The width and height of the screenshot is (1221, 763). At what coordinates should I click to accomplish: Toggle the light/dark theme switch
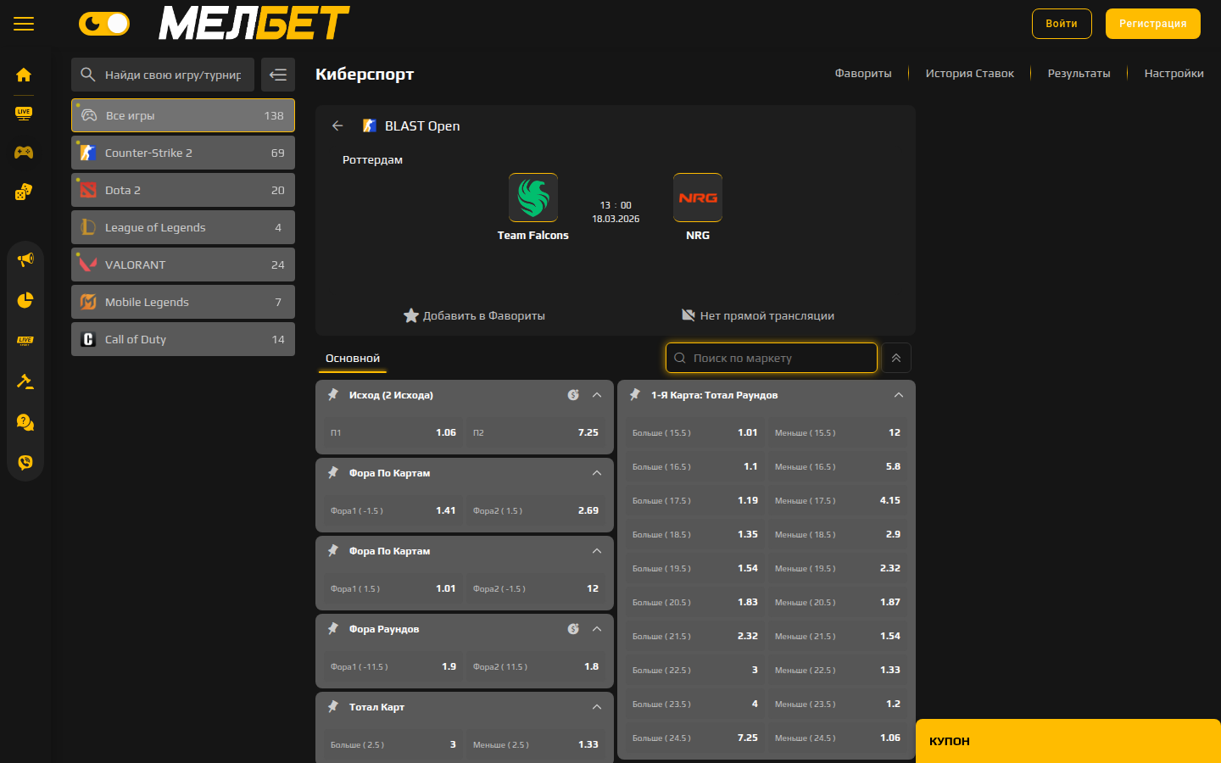(x=104, y=24)
